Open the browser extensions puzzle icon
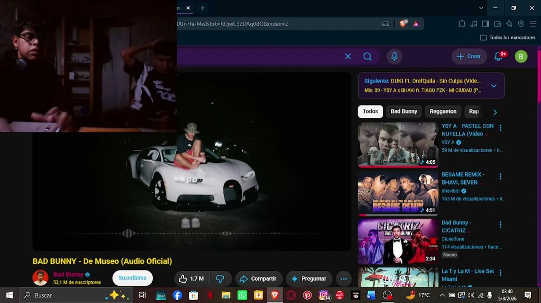This screenshot has height=303, width=541. [x=462, y=24]
